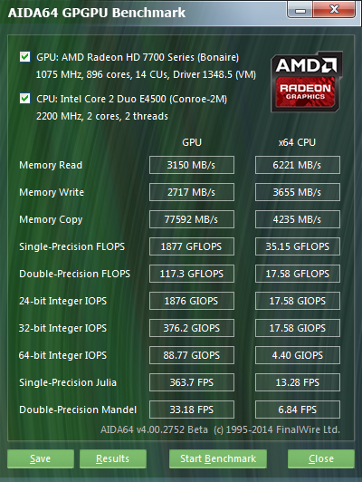362x482 pixels.
Task: Uncheck the GPU AMD Radeon HD 7700 checkbox
Action: pos(24,57)
